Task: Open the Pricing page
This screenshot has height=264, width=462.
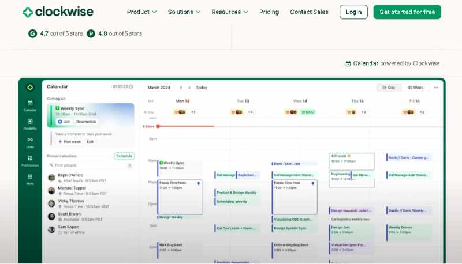Action: [x=269, y=12]
